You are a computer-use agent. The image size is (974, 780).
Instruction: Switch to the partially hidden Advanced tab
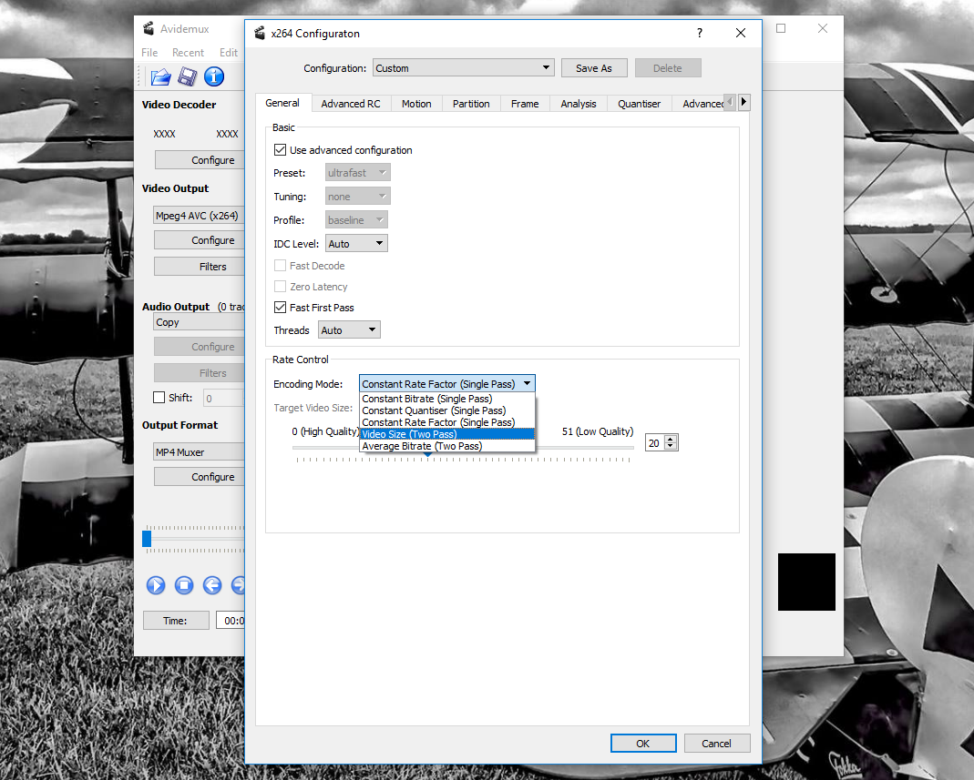point(699,104)
